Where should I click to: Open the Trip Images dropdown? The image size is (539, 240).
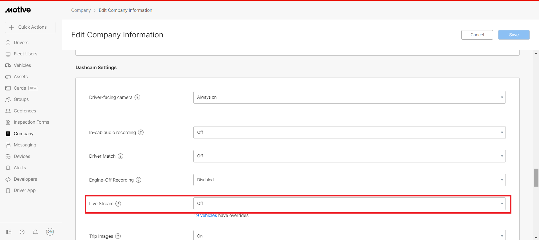coord(349,235)
